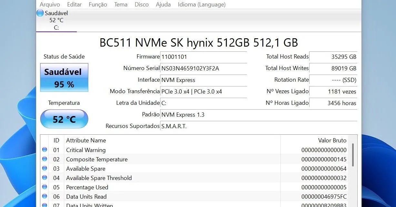This screenshot has width=396, height=207.
Task: Select the Saudável 52 °C C: disk tab
Action: tap(56, 20)
